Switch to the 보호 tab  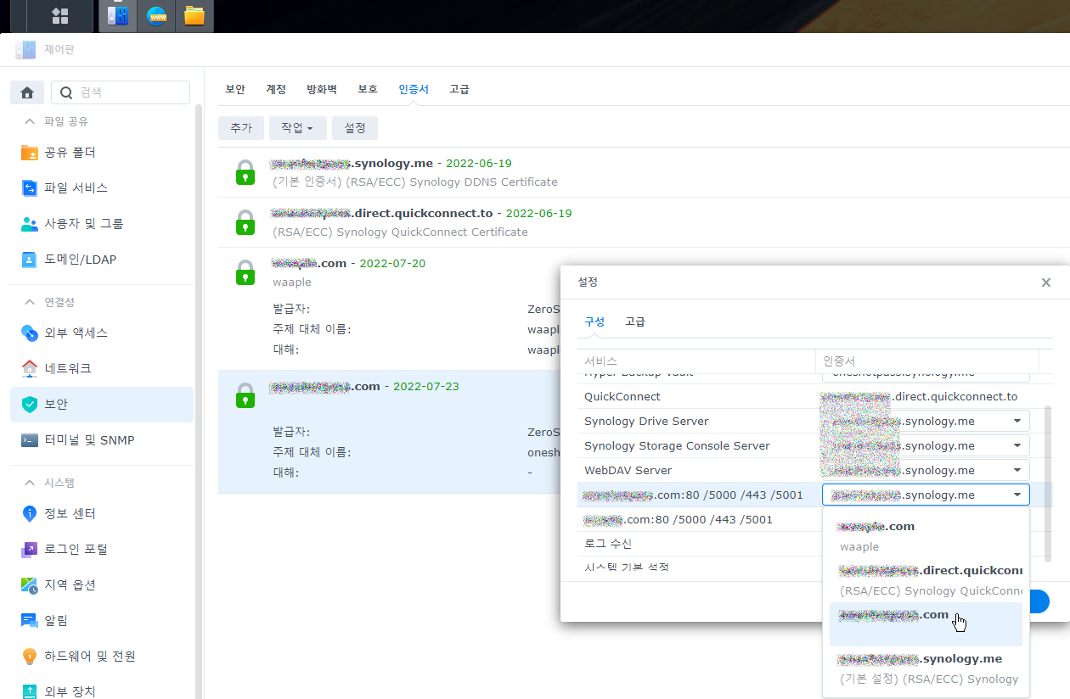(x=368, y=89)
